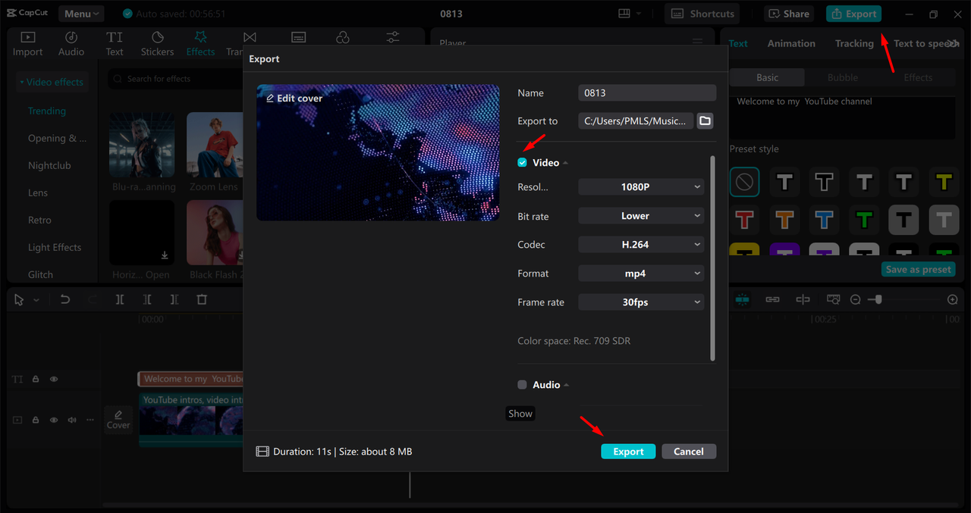Image resolution: width=971 pixels, height=513 pixels.
Task: Click Save as preset button
Action: pos(919,270)
